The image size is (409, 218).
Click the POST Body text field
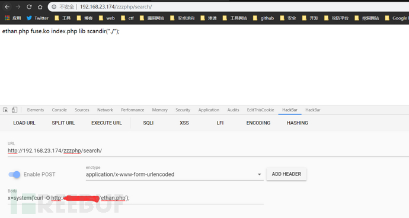pos(136,198)
